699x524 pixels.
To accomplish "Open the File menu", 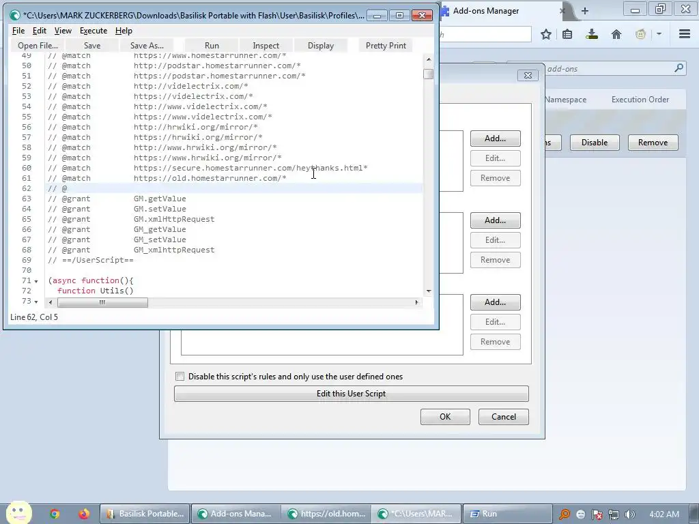I will [x=18, y=31].
